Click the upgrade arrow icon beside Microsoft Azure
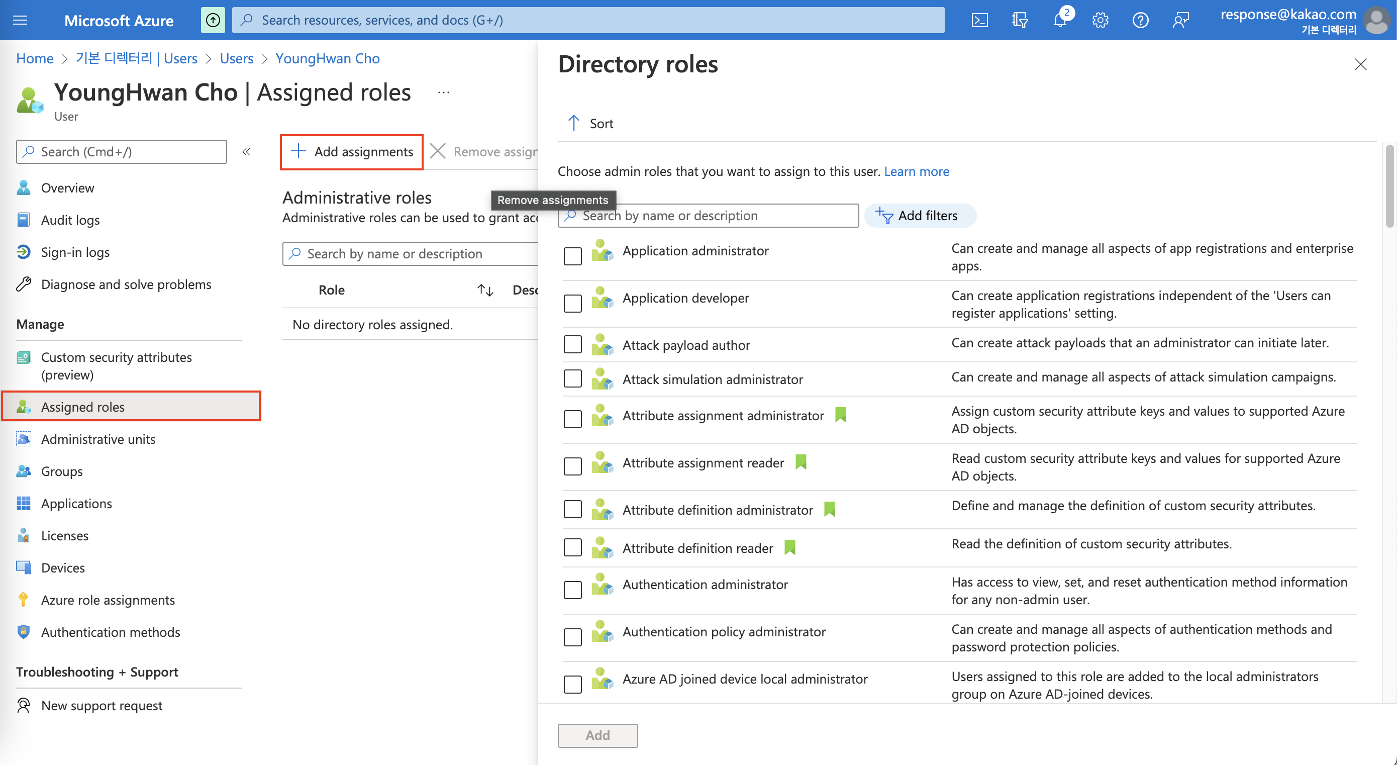Viewport: 1397px width, 765px height. click(213, 20)
